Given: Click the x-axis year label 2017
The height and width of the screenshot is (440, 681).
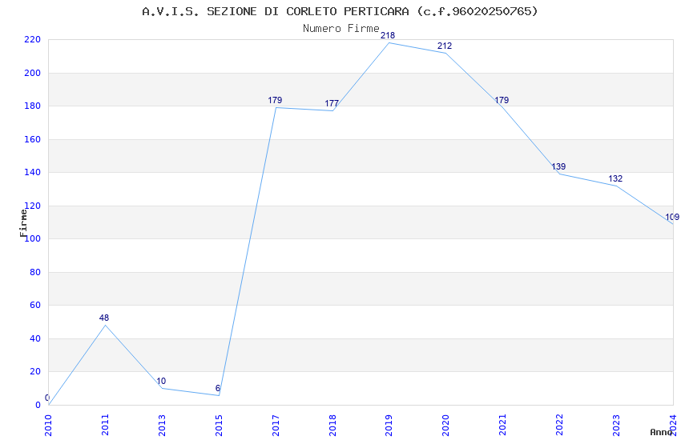Looking at the screenshot, I should (276, 426).
